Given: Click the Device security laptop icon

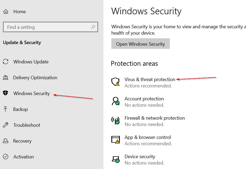Looking at the screenshot, I should tap(116, 159).
